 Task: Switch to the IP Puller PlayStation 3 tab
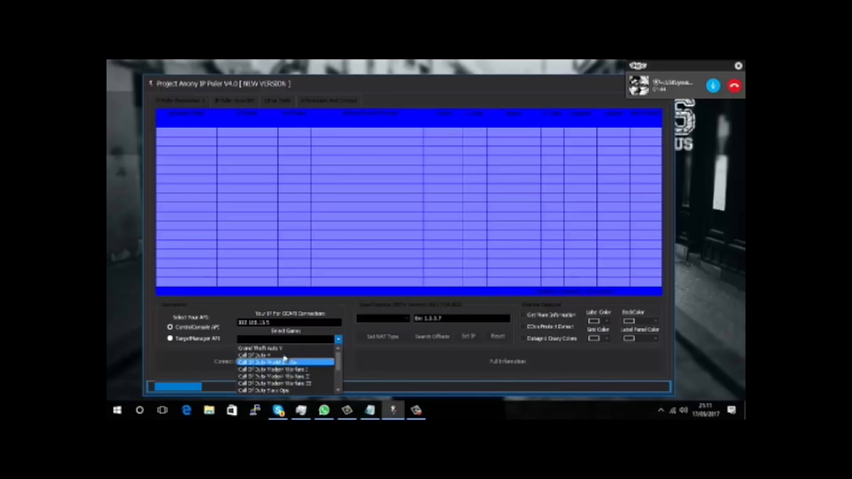tap(180, 100)
